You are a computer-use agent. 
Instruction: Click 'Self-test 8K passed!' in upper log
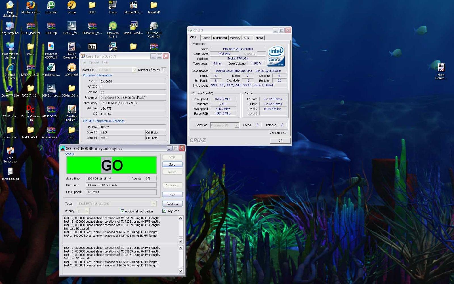[x=77, y=229]
